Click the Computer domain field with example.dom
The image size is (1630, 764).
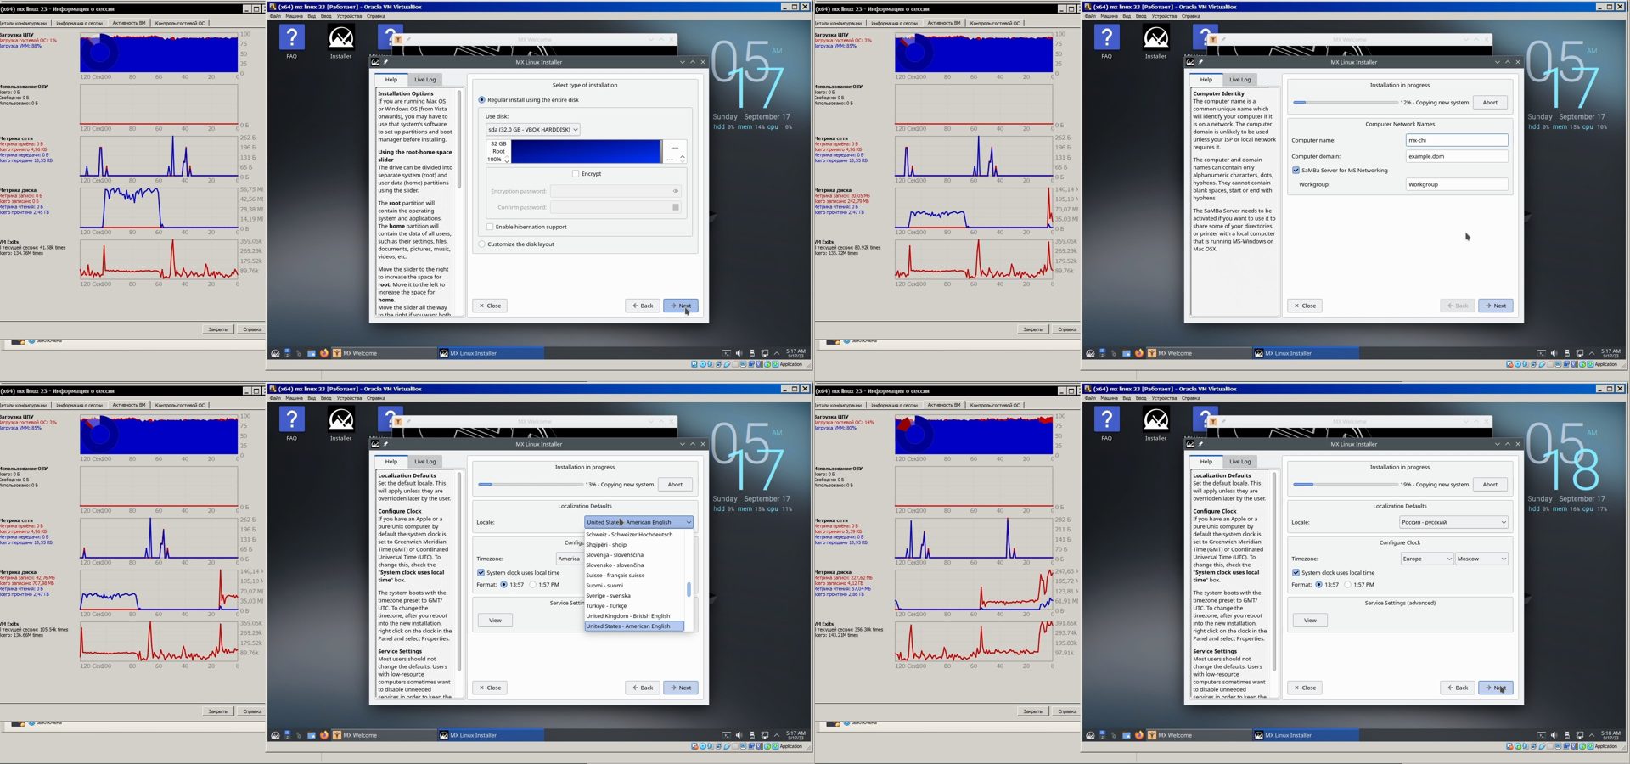point(1457,156)
